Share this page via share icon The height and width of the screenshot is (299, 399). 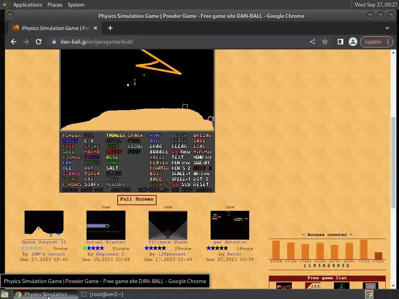(312, 42)
